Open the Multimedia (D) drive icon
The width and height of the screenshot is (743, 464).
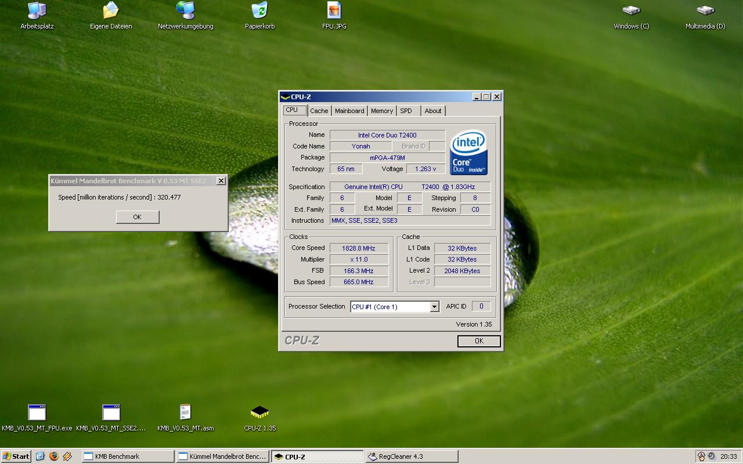[705, 16]
